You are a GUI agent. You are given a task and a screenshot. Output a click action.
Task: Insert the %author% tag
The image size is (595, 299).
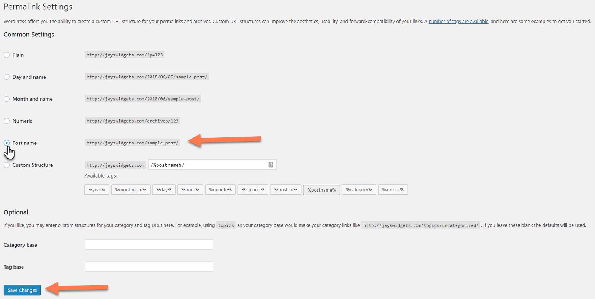click(x=393, y=190)
